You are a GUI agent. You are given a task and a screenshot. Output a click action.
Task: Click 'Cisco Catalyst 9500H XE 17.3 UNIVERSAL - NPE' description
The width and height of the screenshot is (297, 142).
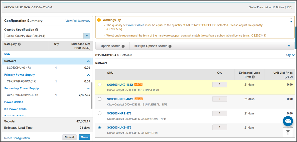coord(137,119)
